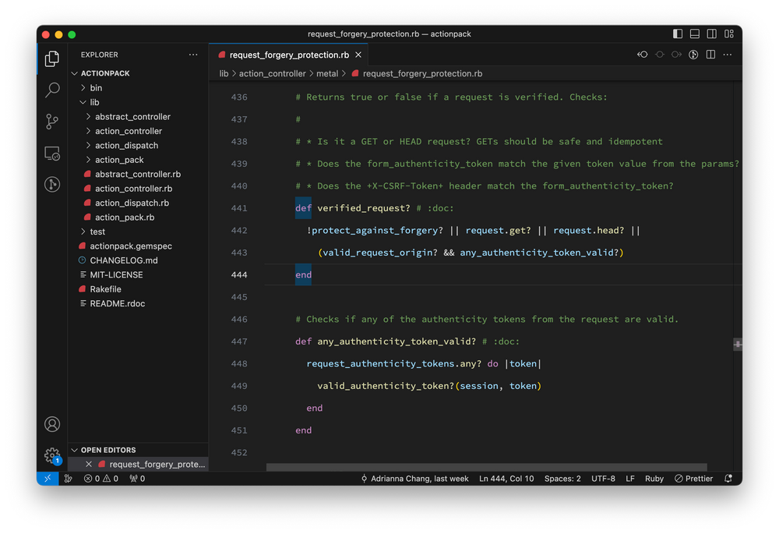
Task: Click the Accounts icon in activity bar
Action: coord(52,424)
